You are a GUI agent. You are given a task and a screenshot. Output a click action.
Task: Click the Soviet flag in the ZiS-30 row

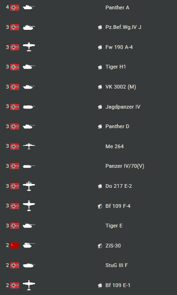14,246
